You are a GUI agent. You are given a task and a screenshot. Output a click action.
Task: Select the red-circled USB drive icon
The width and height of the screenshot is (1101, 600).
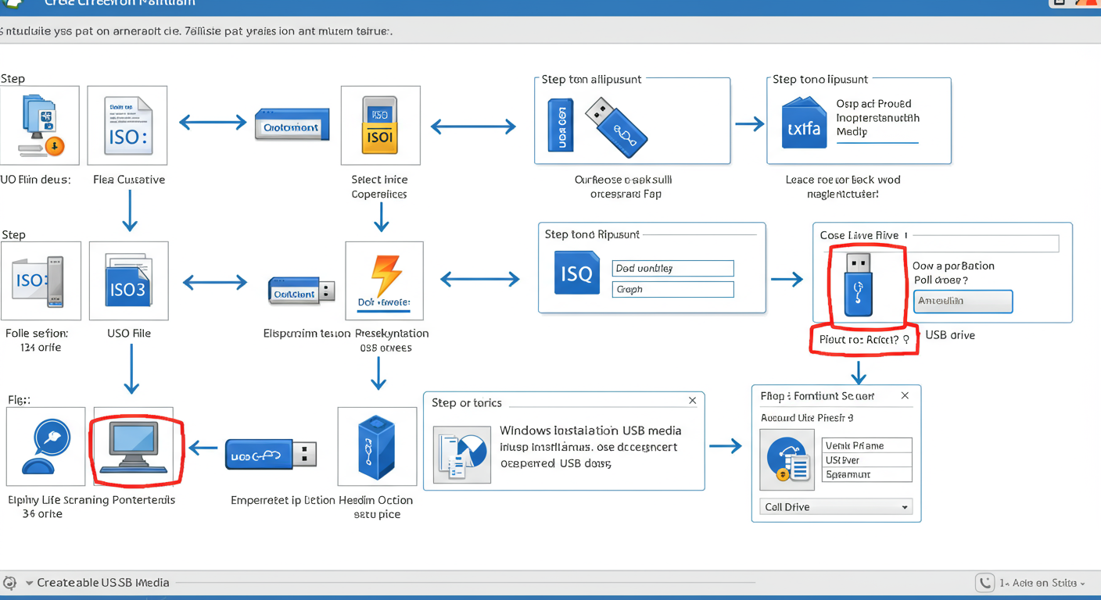point(859,286)
